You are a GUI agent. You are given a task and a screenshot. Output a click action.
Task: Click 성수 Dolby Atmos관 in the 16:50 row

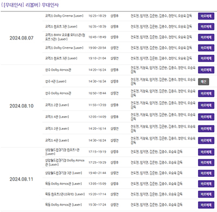pyautogui.click(x=58, y=93)
